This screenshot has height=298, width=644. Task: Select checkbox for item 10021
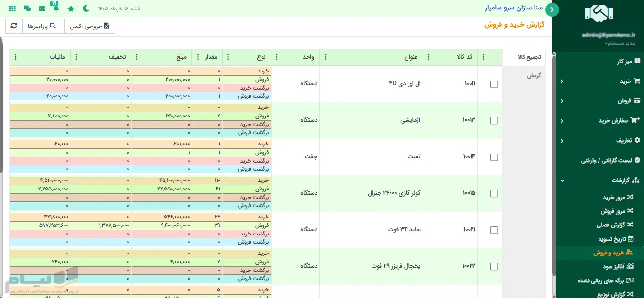point(494,230)
